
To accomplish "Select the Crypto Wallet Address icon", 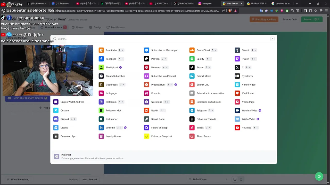I will [56, 102].
